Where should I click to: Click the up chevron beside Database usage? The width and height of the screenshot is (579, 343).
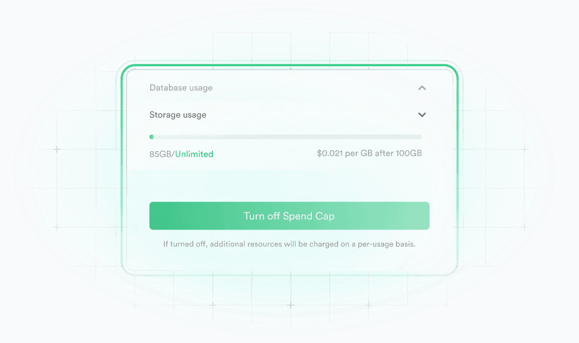422,88
